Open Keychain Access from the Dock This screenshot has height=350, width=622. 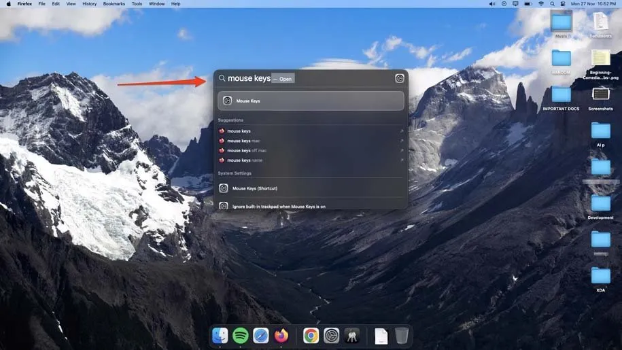pos(352,335)
